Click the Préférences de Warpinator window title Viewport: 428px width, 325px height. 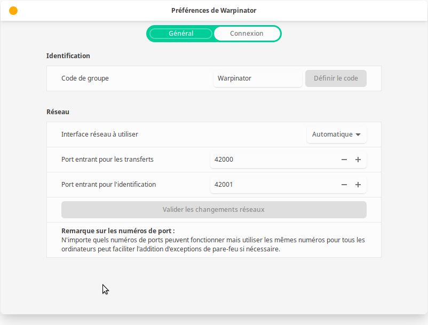click(x=213, y=11)
